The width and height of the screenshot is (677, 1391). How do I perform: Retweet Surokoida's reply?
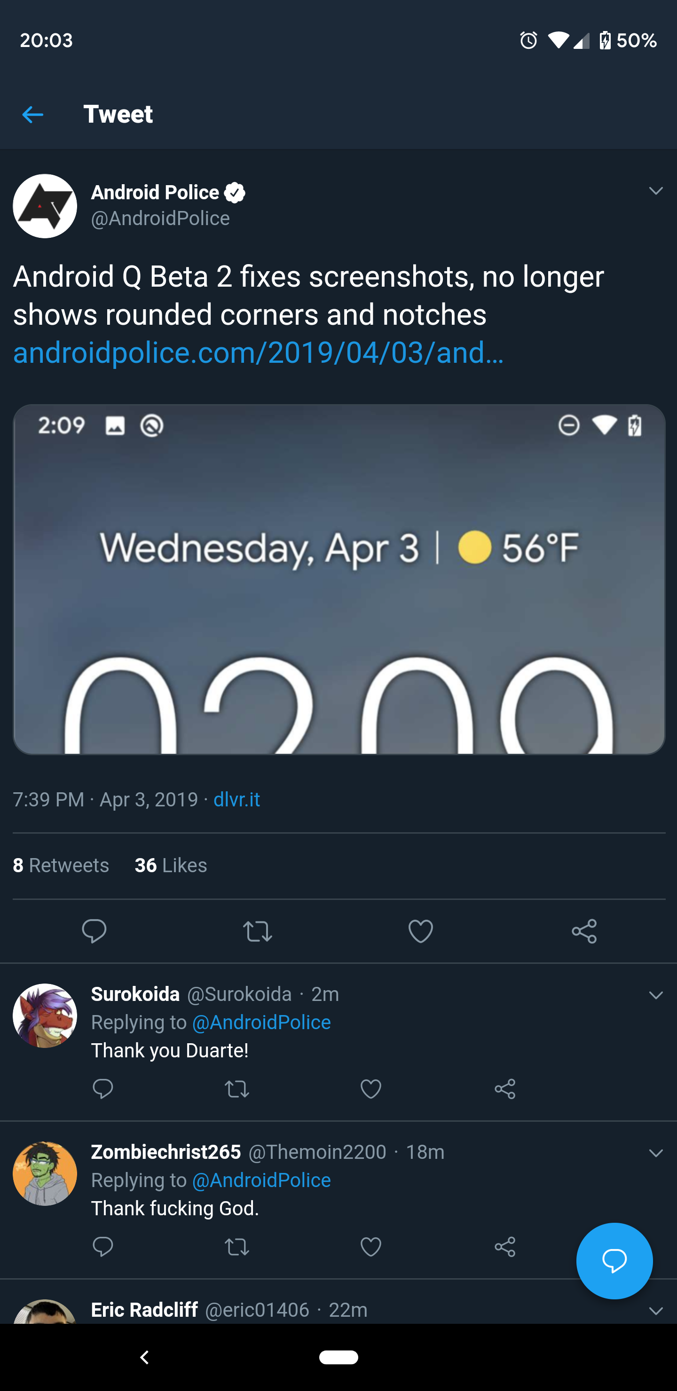(x=236, y=1089)
